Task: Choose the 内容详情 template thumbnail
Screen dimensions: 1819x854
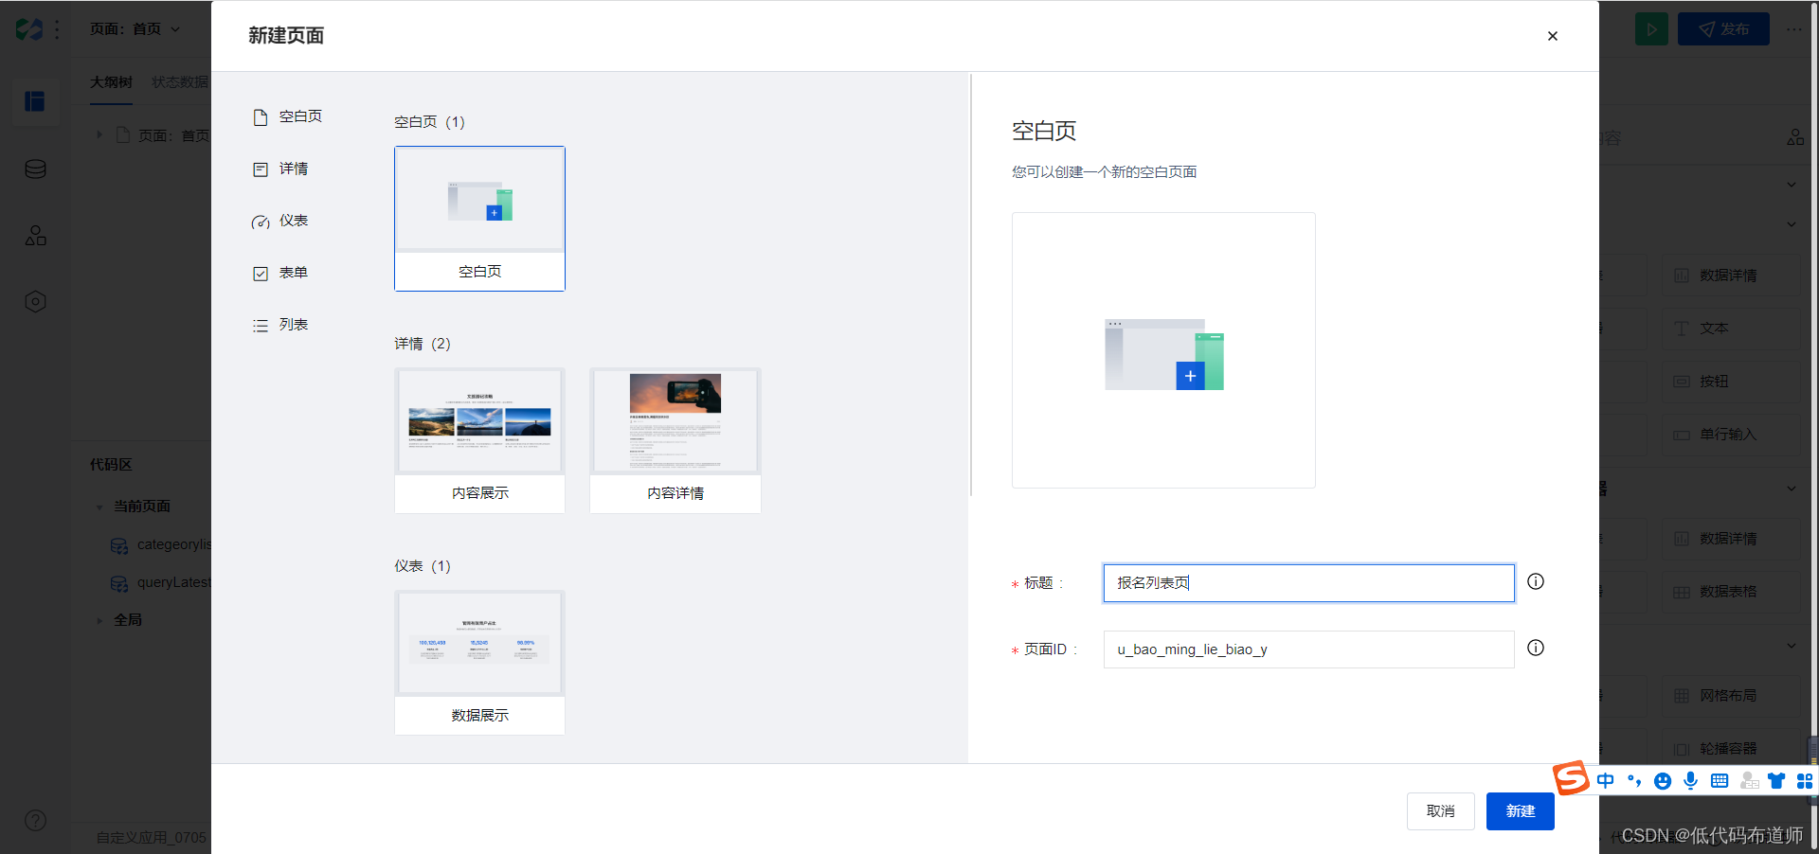Action: [675, 440]
